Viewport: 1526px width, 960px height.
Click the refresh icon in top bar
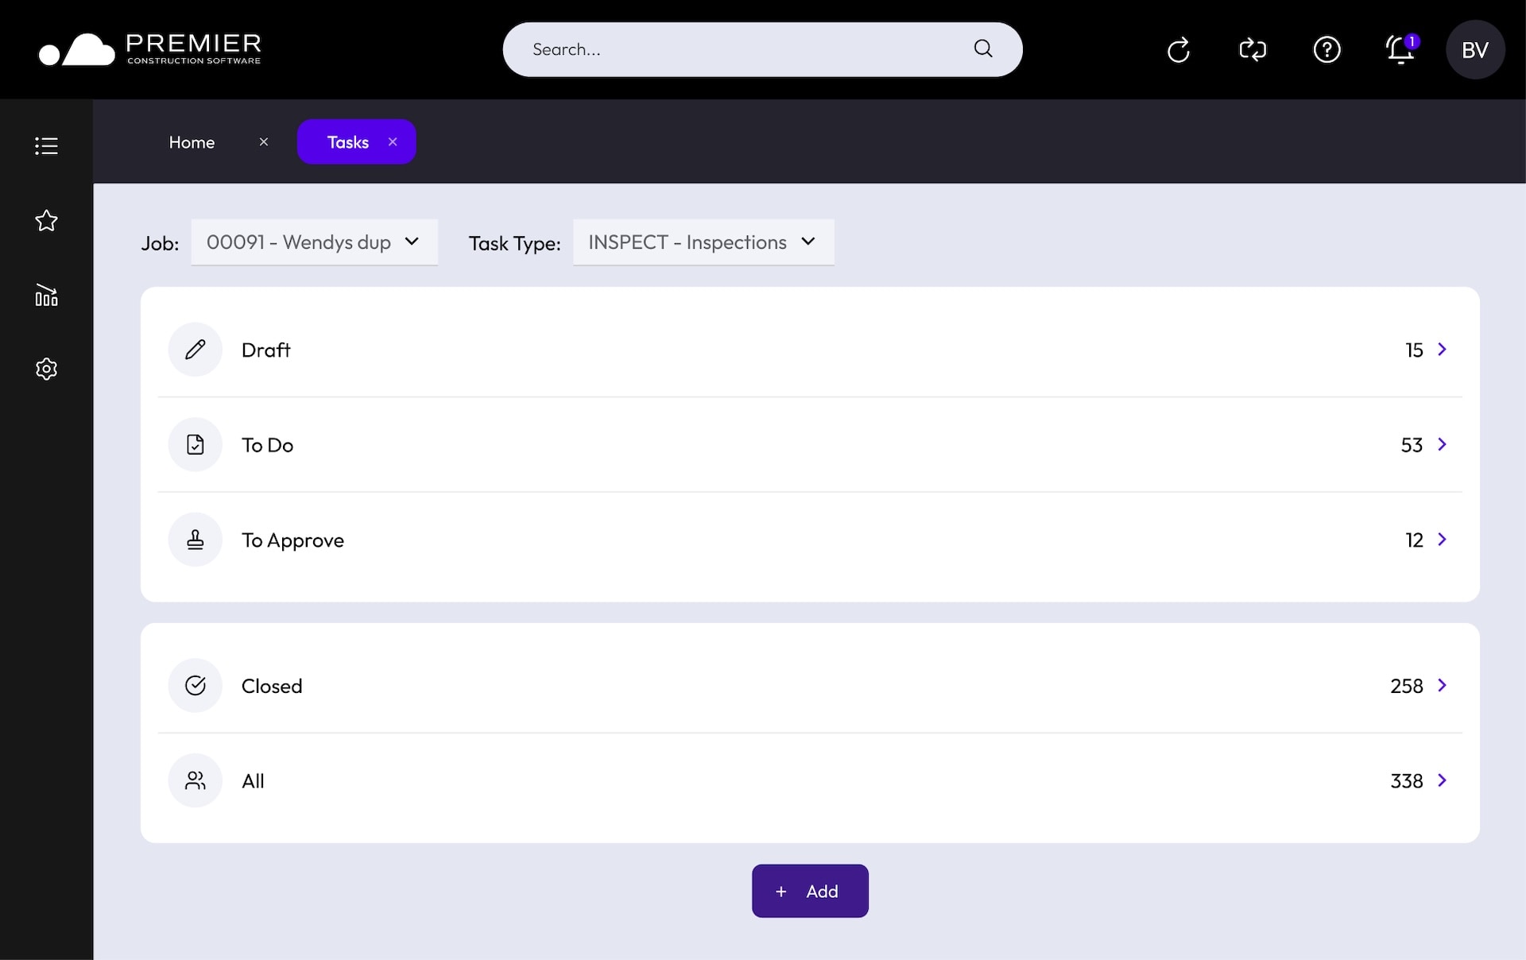[1178, 50]
